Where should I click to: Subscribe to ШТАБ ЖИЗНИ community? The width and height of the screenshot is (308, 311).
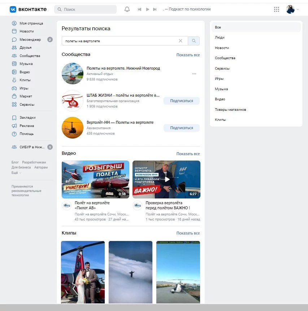(181, 101)
